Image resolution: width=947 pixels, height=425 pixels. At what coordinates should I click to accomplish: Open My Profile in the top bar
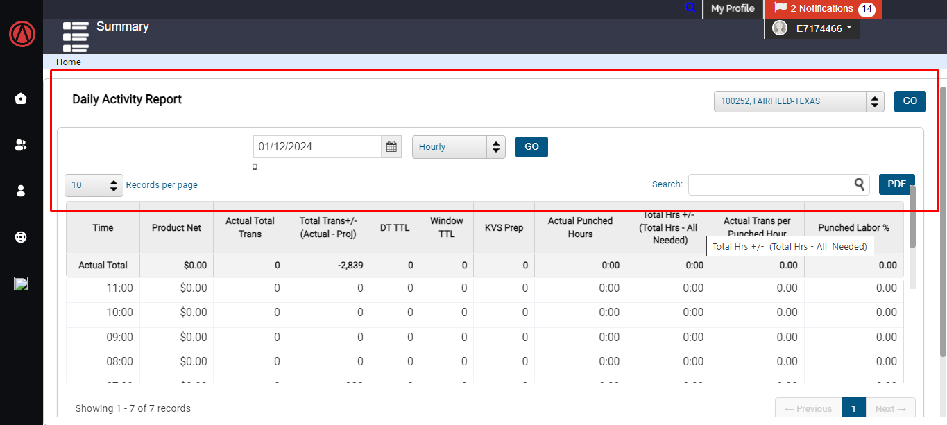pos(733,8)
